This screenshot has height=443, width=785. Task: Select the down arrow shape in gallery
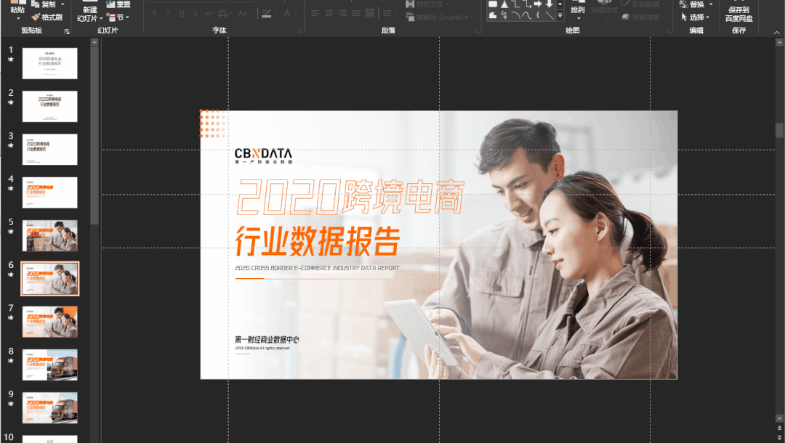(x=549, y=4)
